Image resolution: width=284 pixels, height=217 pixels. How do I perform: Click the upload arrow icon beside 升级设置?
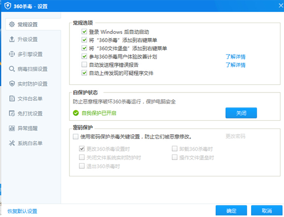tap(12, 39)
